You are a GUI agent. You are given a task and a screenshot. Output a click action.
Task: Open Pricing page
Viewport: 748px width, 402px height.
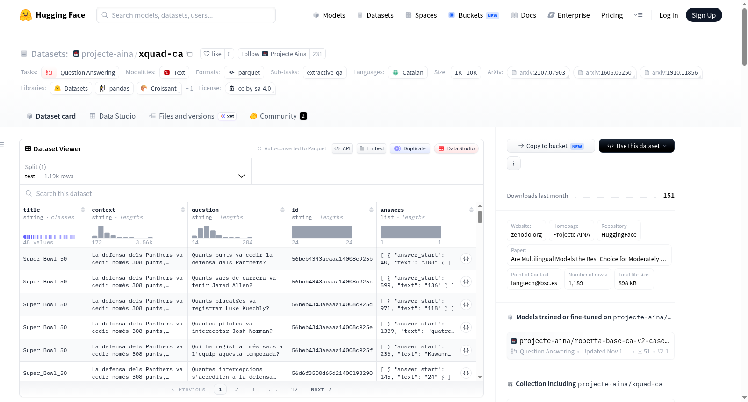click(x=612, y=15)
